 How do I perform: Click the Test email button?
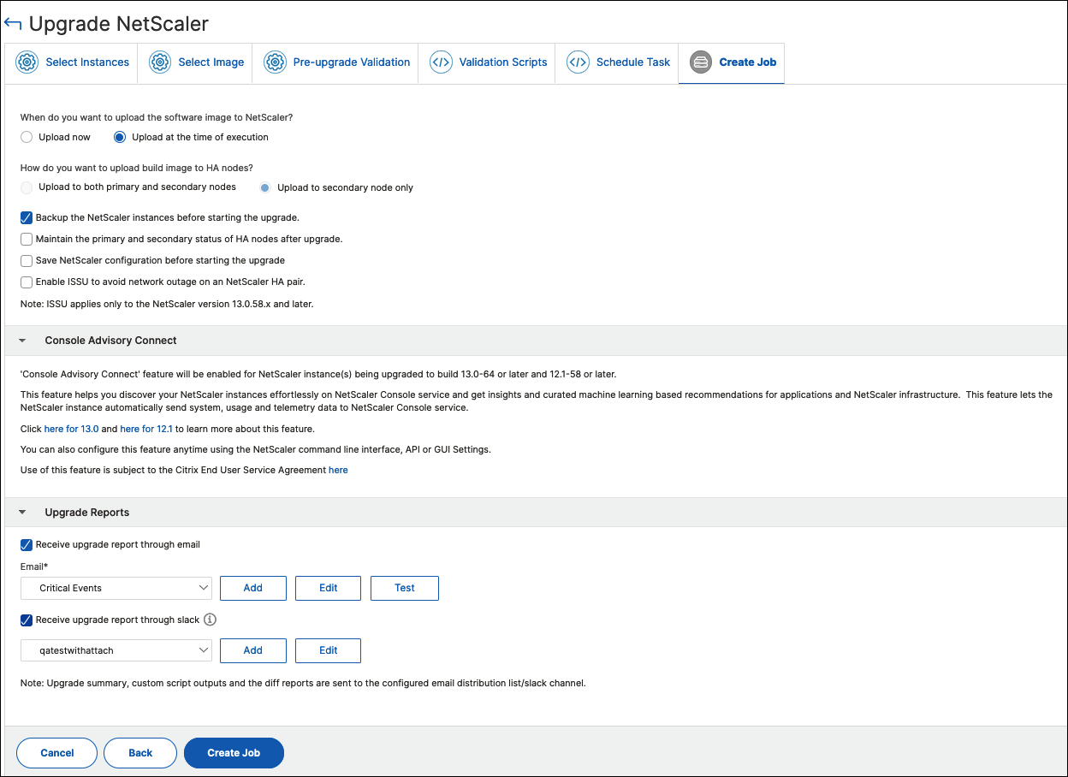click(x=404, y=588)
